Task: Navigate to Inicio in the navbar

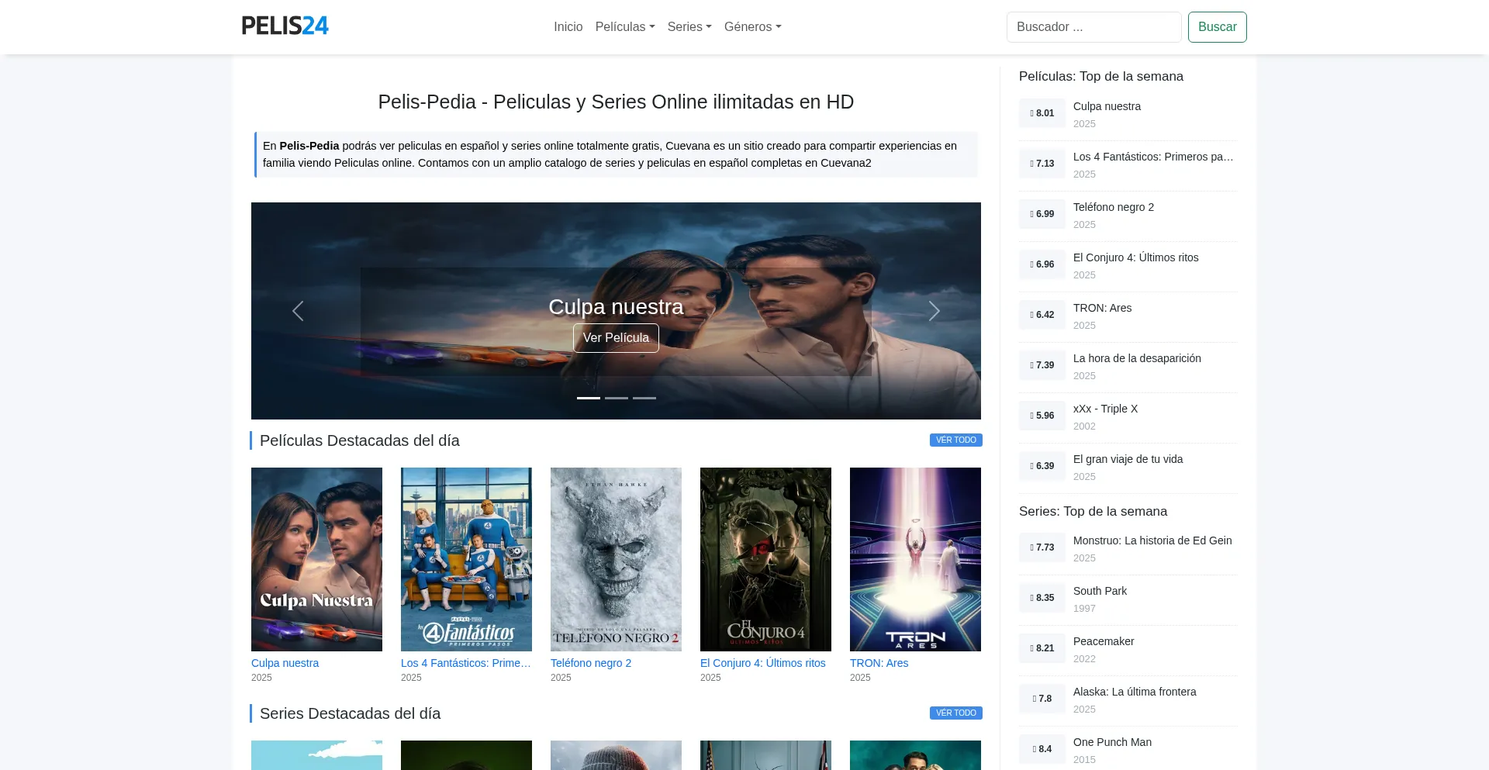Action: point(568,27)
